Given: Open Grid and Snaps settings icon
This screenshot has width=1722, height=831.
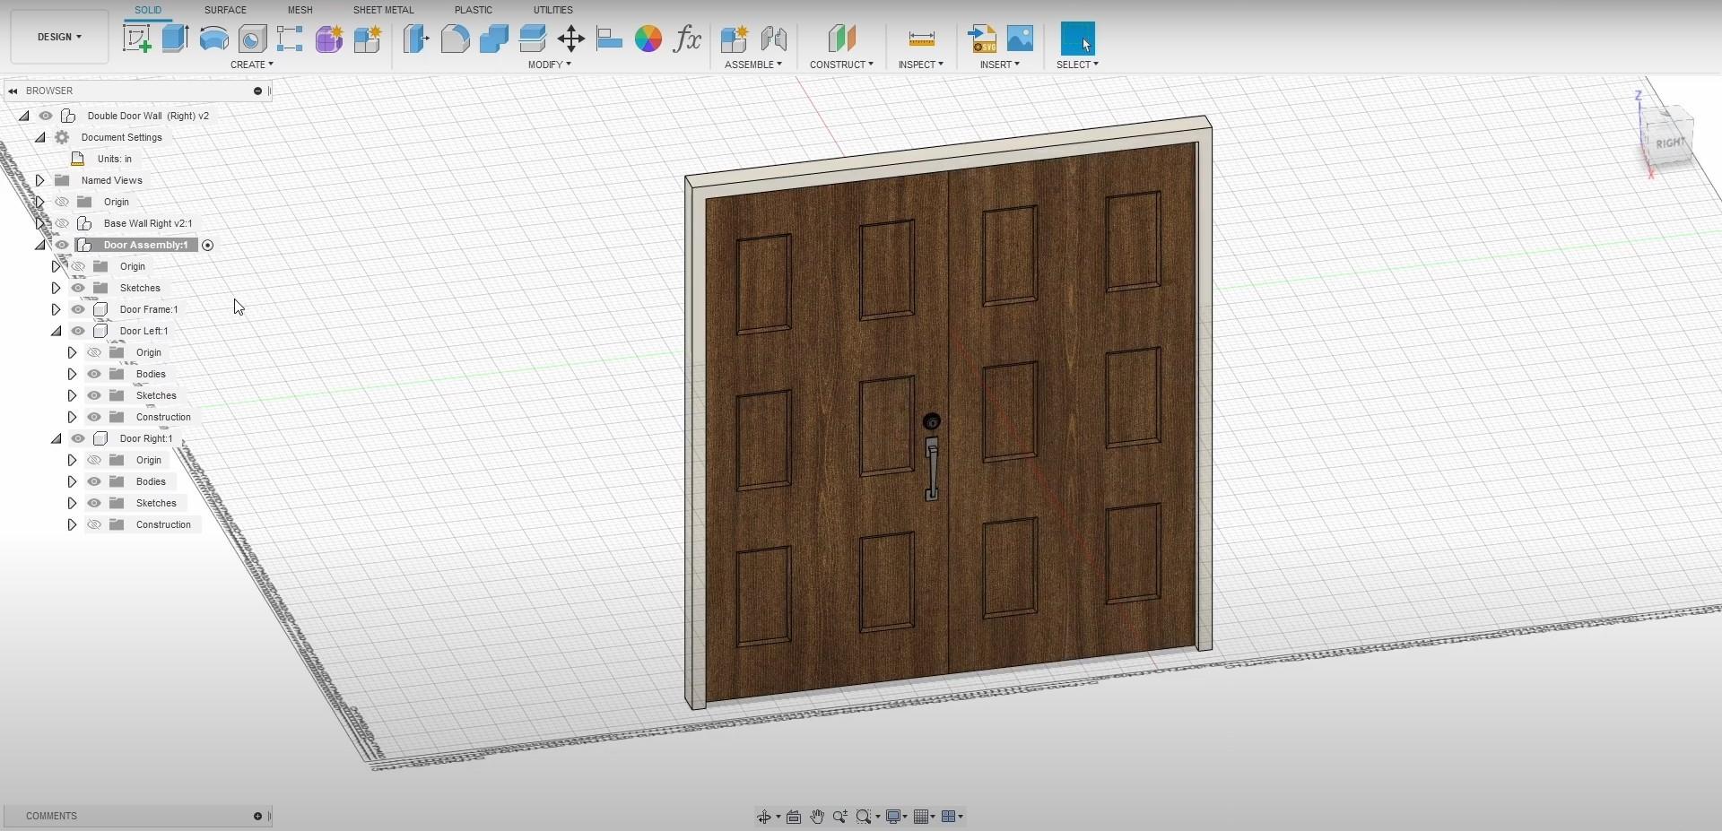Looking at the screenshot, I should pos(921,817).
